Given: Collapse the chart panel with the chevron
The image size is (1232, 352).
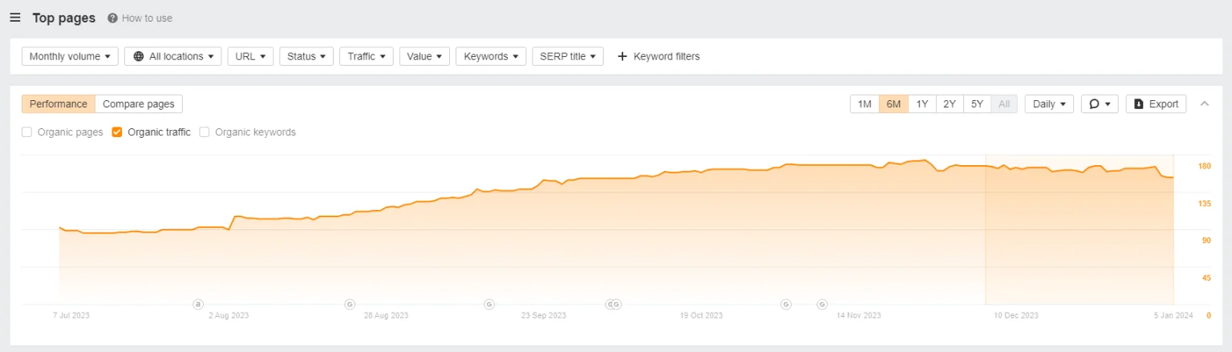Looking at the screenshot, I should (x=1204, y=103).
